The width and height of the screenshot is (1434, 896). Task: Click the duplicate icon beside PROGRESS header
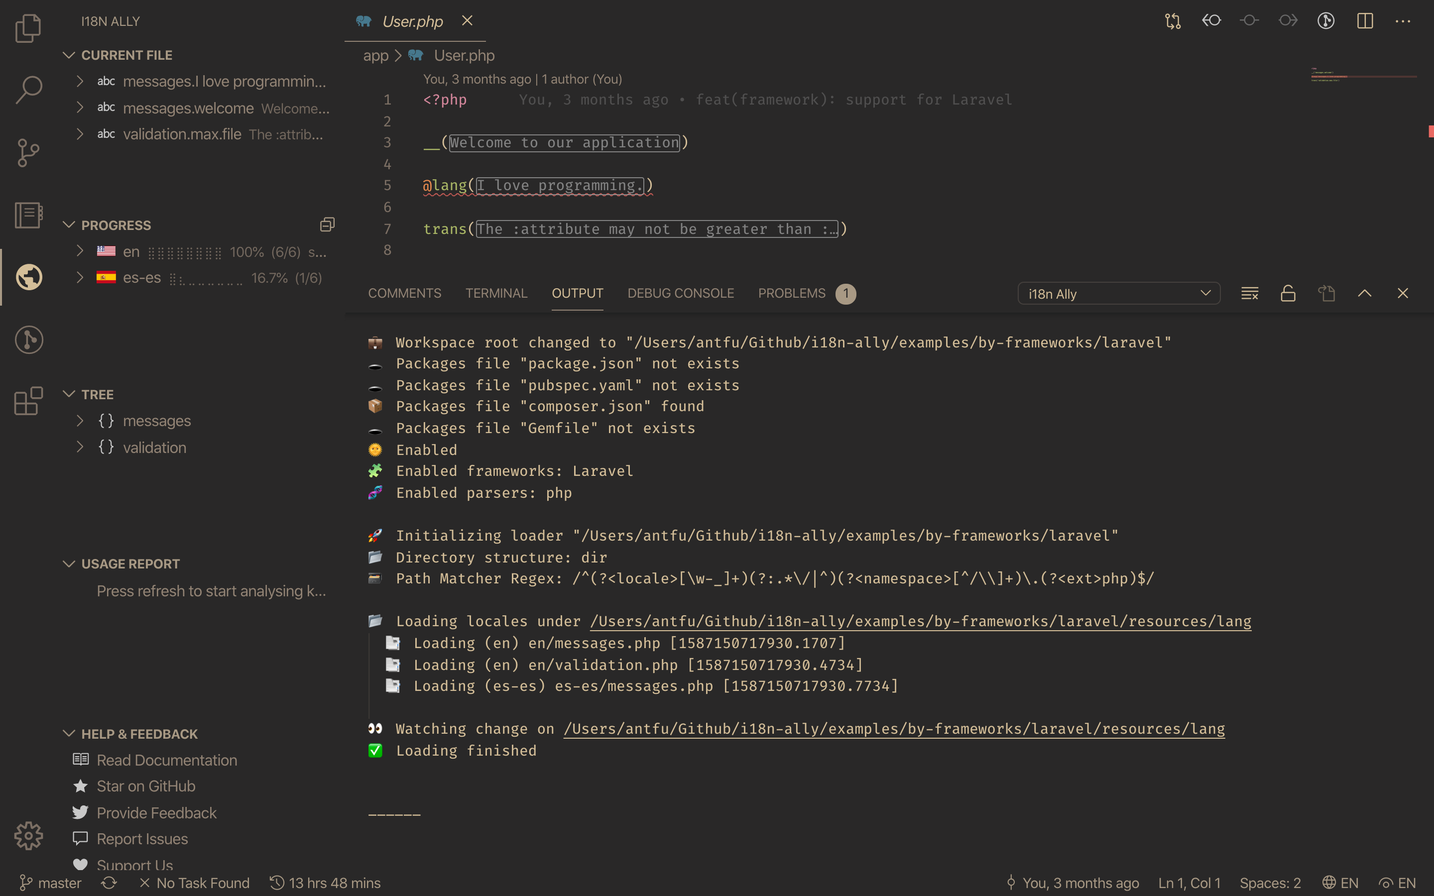327,224
